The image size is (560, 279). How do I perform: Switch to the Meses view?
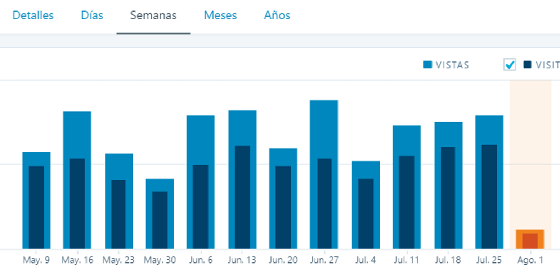(220, 15)
